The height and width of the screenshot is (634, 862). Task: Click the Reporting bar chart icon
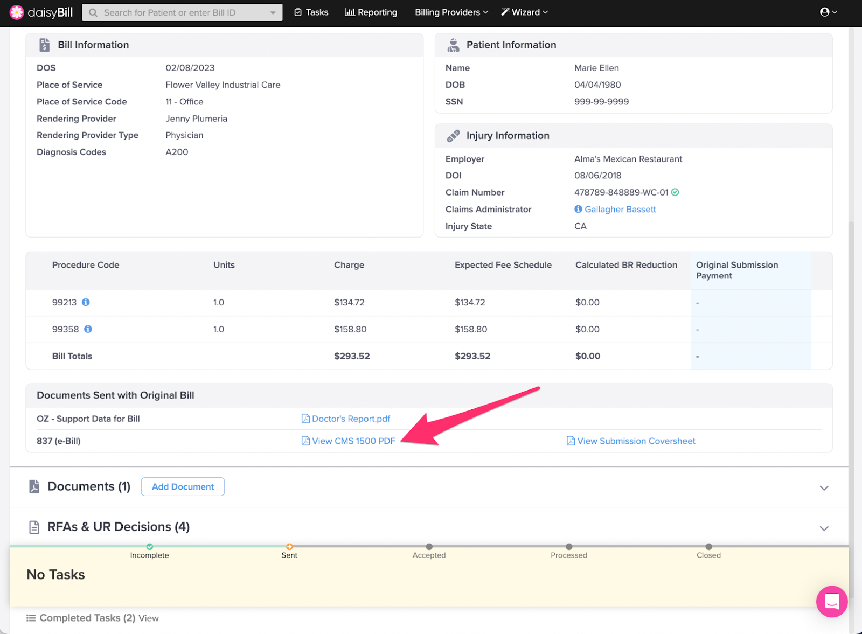350,12
